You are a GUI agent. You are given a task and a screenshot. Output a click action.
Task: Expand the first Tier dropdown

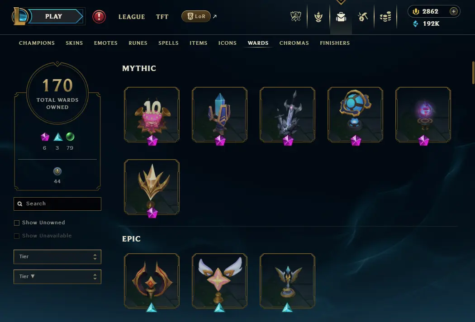click(x=57, y=257)
